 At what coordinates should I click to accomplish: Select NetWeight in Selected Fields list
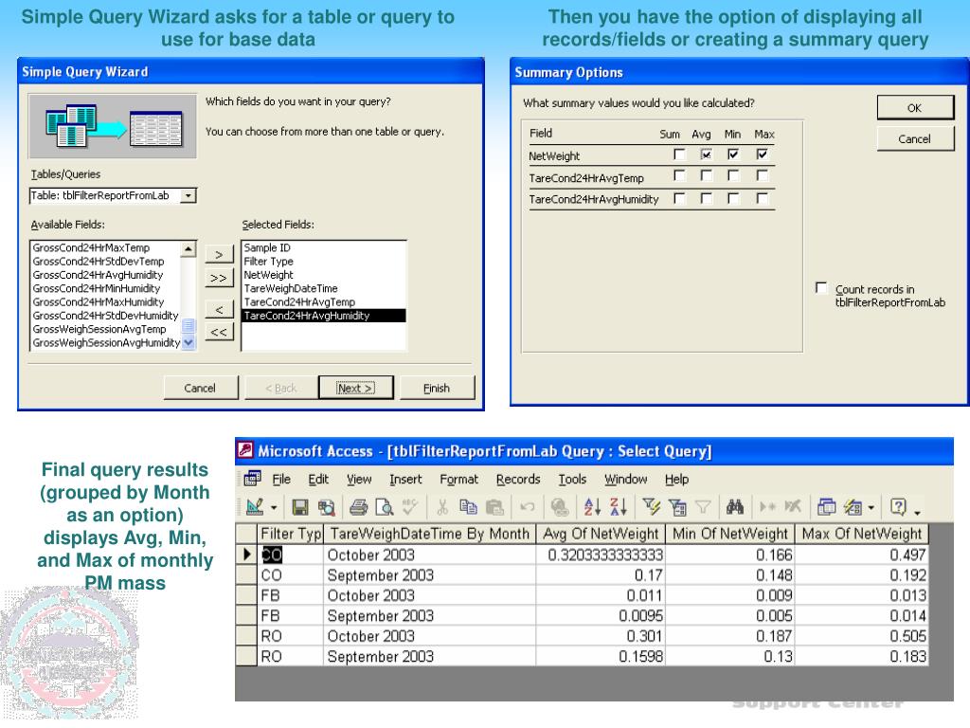coord(324,275)
